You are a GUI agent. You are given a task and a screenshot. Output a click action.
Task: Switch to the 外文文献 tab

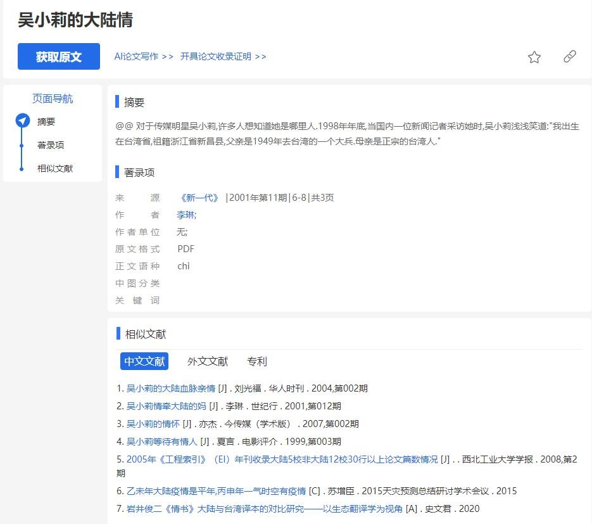[x=207, y=361]
